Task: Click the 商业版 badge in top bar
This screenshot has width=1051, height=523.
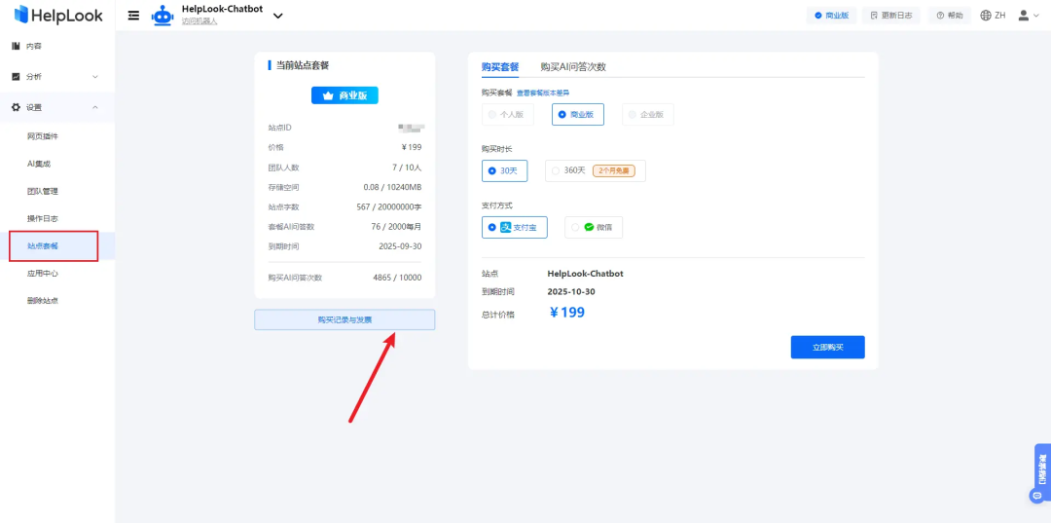Action: pos(831,16)
